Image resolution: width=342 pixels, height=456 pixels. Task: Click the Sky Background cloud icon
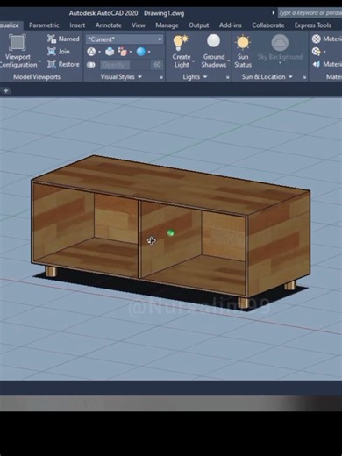(x=280, y=43)
